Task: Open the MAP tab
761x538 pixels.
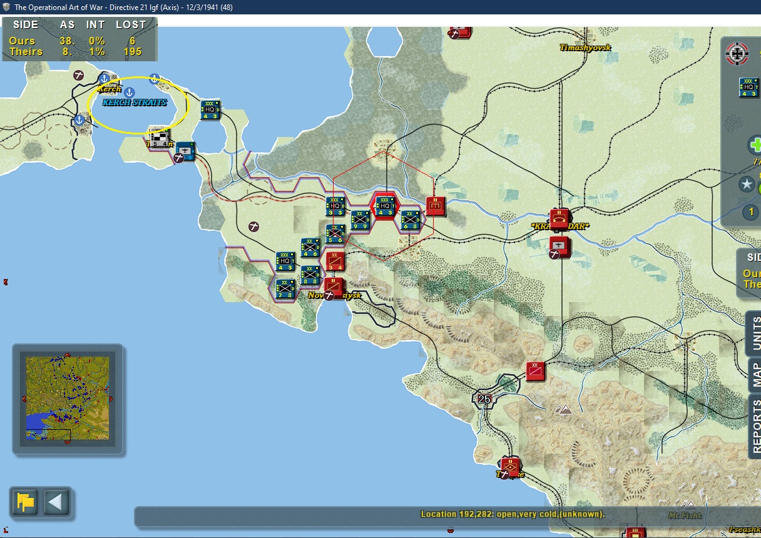Action: (755, 375)
